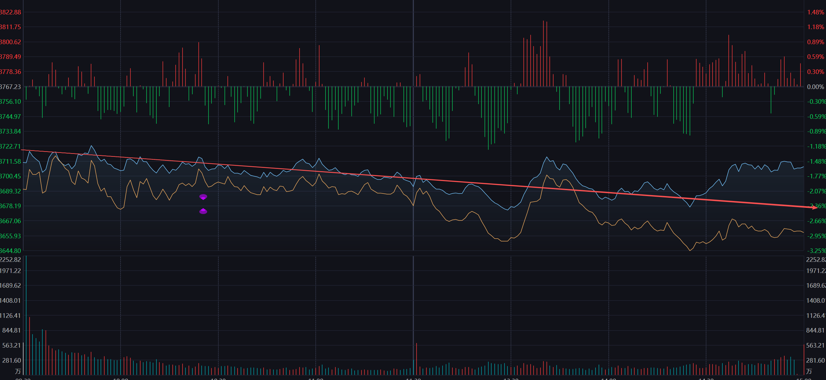This screenshot has height=380, width=826.
Task: Select the 3800.62 price axis label
Action: coord(10,42)
